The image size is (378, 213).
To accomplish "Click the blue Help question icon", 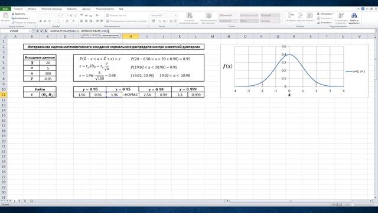I will 363,9.
